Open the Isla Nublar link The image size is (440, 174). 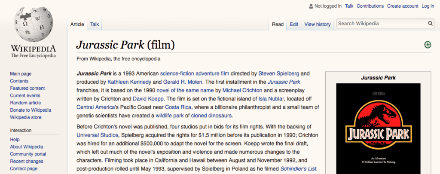272,99
